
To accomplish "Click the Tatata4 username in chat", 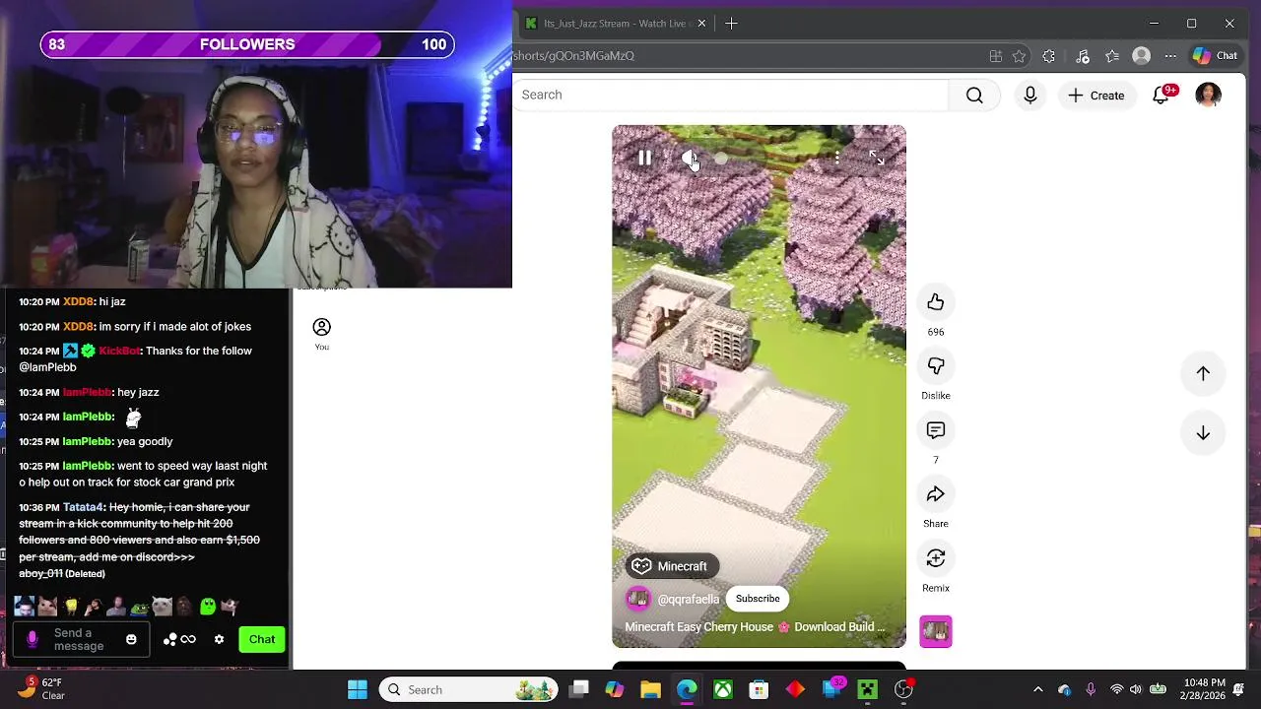I will (83, 508).
